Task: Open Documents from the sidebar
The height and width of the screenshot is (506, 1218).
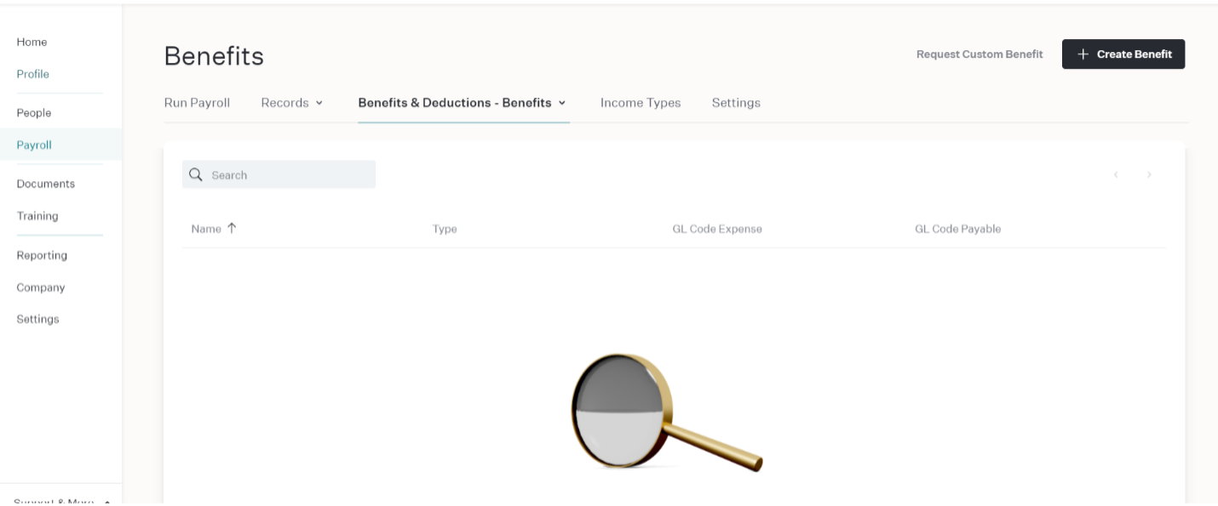Action: pyautogui.click(x=46, y=184)
